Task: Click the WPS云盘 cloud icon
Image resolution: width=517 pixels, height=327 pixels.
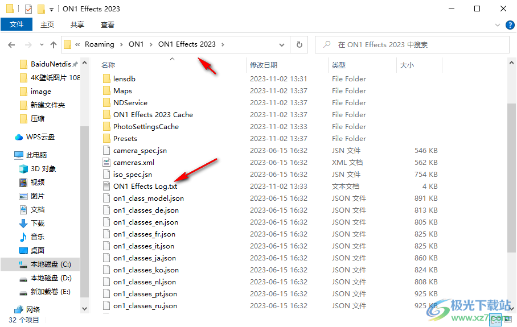Action: [19, 137]
